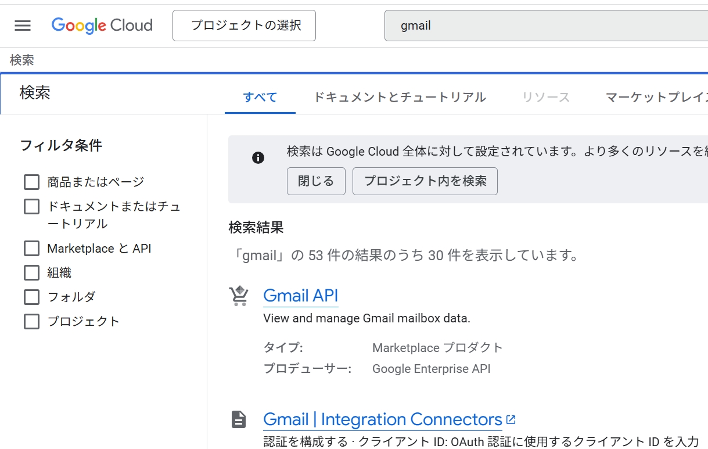This screenshot has height=449, width=708.
Task: Check the 商品またはページ filter
Action: [31, 182]
